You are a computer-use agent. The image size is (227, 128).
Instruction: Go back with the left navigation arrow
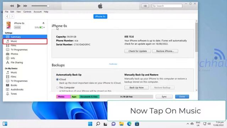pyautogui.click(x=7, y=16)
